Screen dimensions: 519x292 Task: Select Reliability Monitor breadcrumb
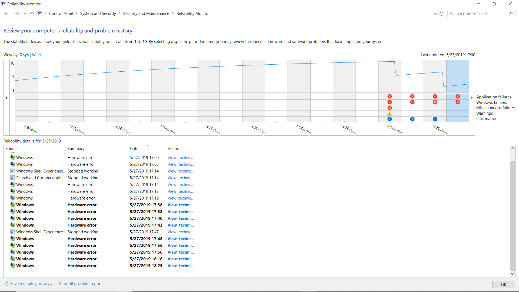pyautogui.click(x=193, y=14)
